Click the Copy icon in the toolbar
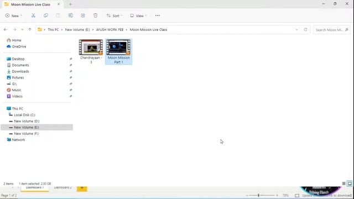354x199 pixels. click(45, 15)
